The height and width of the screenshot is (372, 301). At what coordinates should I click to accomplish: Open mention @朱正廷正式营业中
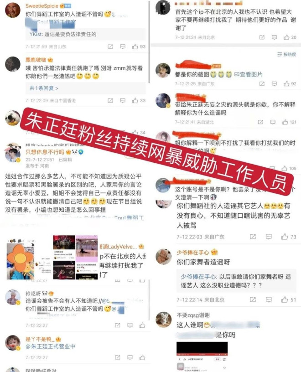click(x=50, y=346)
